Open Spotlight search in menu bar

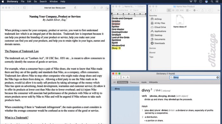pos(212,1)
